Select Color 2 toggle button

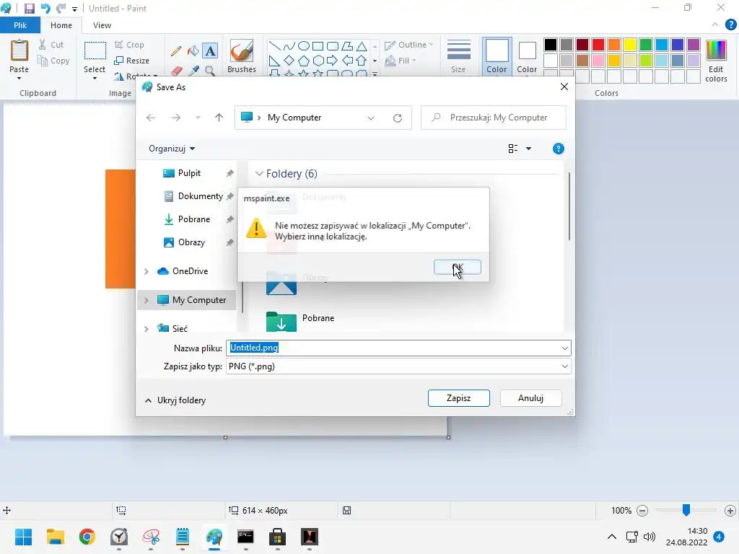point(527,56)
